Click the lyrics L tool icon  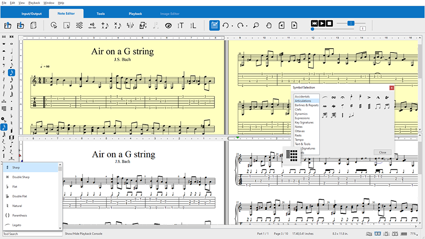(x=193, y=26)
